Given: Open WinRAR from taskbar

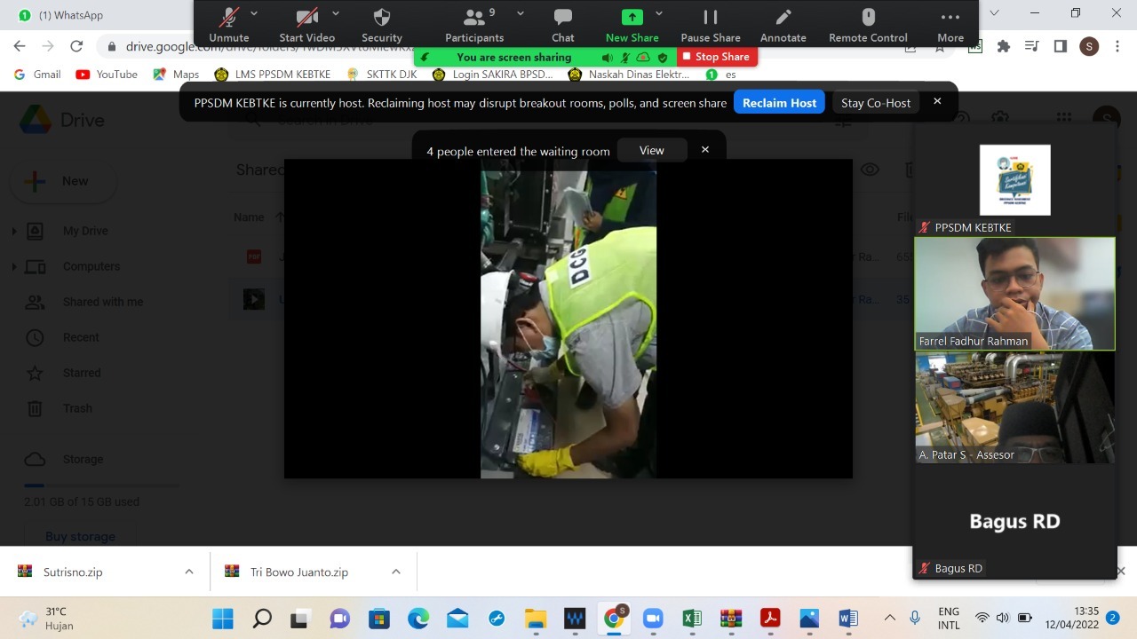Looking at the screenshot, I should 731,619.
